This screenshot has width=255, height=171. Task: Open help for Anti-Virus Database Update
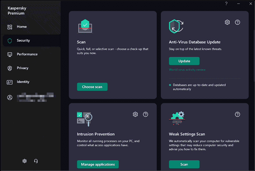(238, 22)
